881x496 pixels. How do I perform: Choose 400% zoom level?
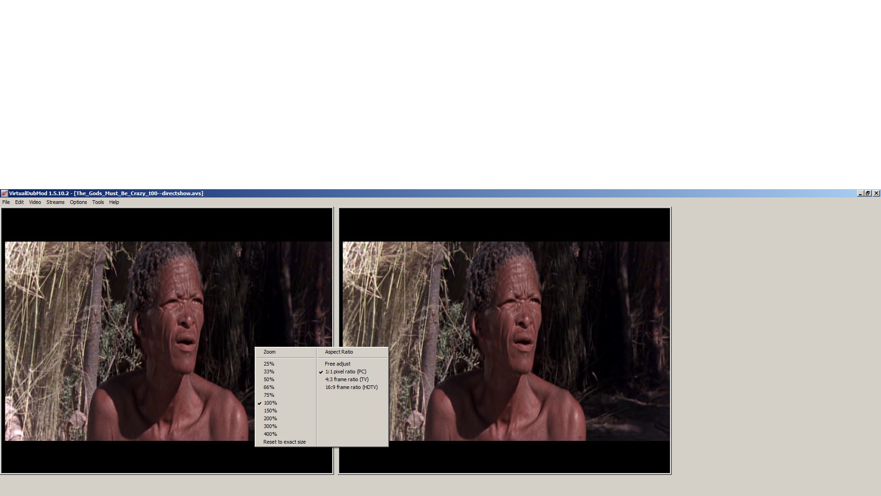[270, 434]
